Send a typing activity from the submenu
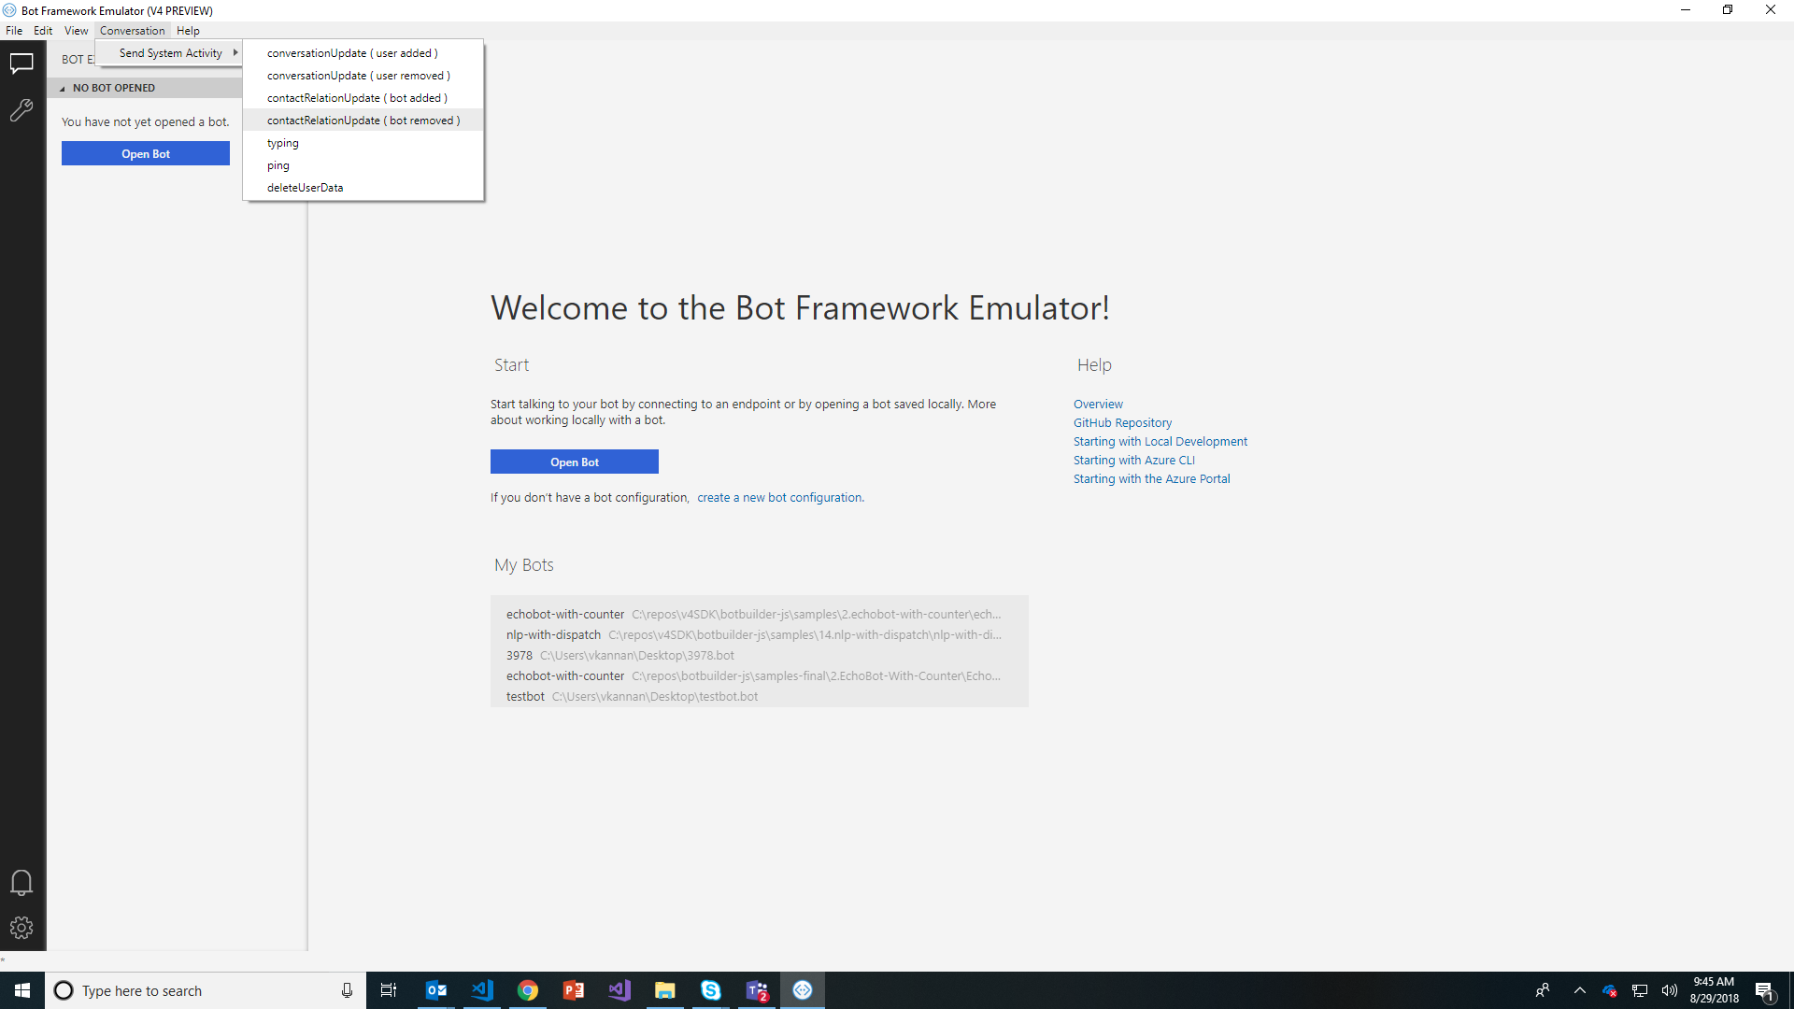This screenshot has width=1794, height=1009. coord(283,142)
